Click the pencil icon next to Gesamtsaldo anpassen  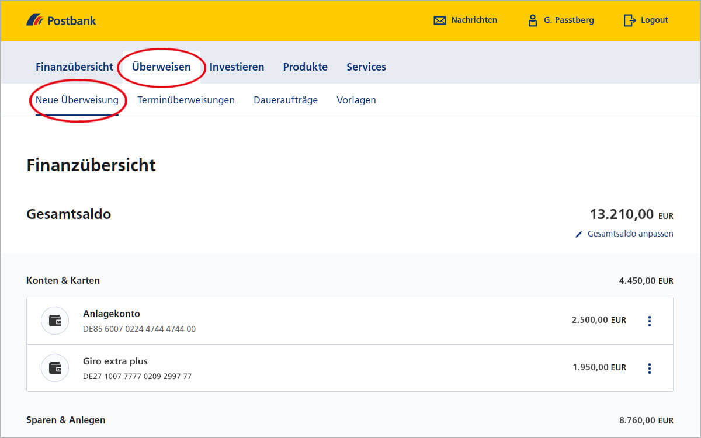coord(579,234)
